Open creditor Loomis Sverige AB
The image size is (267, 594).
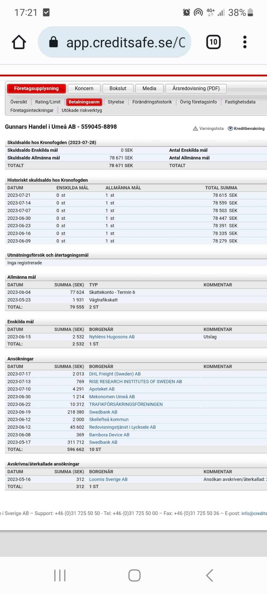point(108,479)
